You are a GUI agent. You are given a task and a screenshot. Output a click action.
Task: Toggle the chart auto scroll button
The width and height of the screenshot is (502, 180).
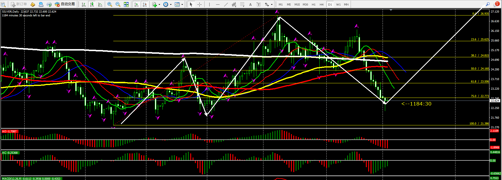click(136, 4)
